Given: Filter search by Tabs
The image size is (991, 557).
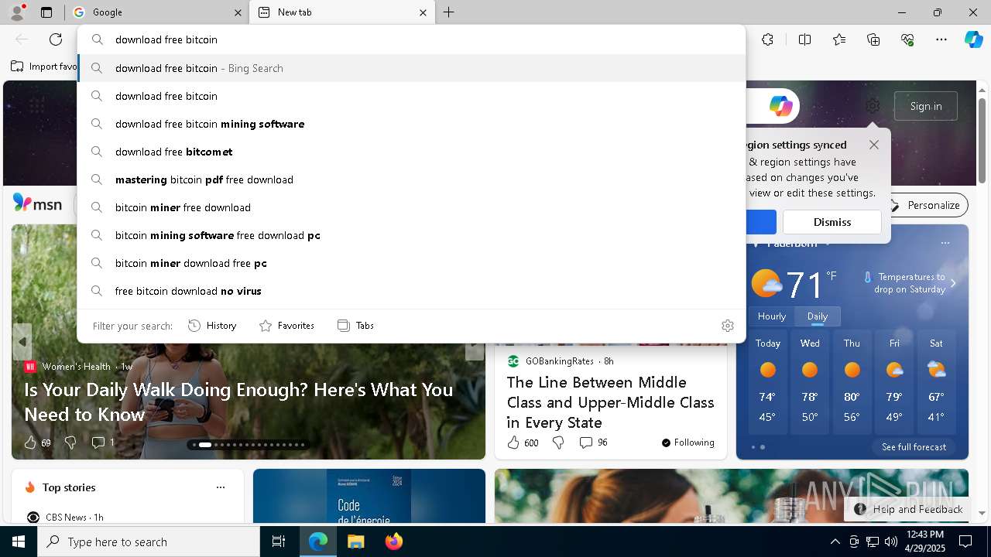Looking at the screenshot, I should pos(355,326).
